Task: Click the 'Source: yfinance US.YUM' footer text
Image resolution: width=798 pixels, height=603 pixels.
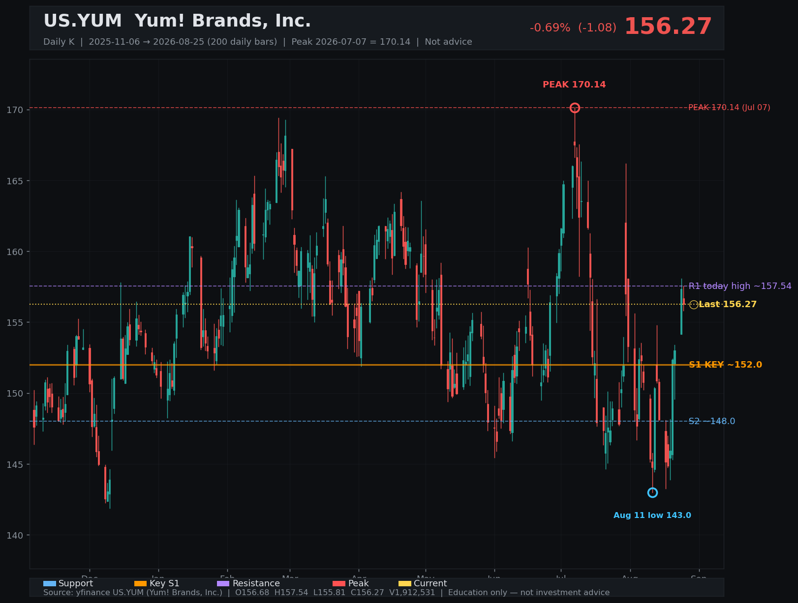Action: pyautogui.click(x=133, y=593)
